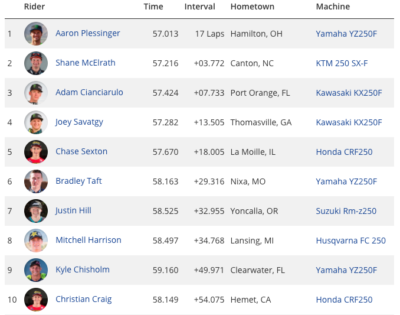Screen dimensions: 400x315
Task: Select Joey Savatgy's name link
Action: 79,122
